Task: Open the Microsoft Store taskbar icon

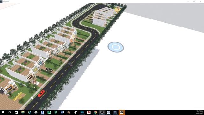Action: [x=16, y=112]
